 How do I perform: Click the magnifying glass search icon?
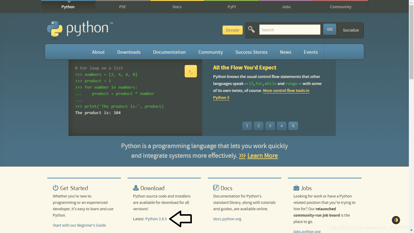click(x=252, y=29)
